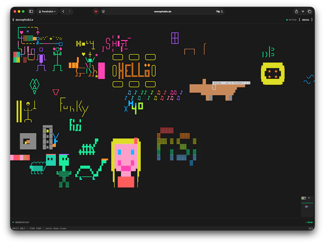Click the red downward triangle drawing
Screen dimensions: 325x244
pyautogui.click(x=56, y=92)
